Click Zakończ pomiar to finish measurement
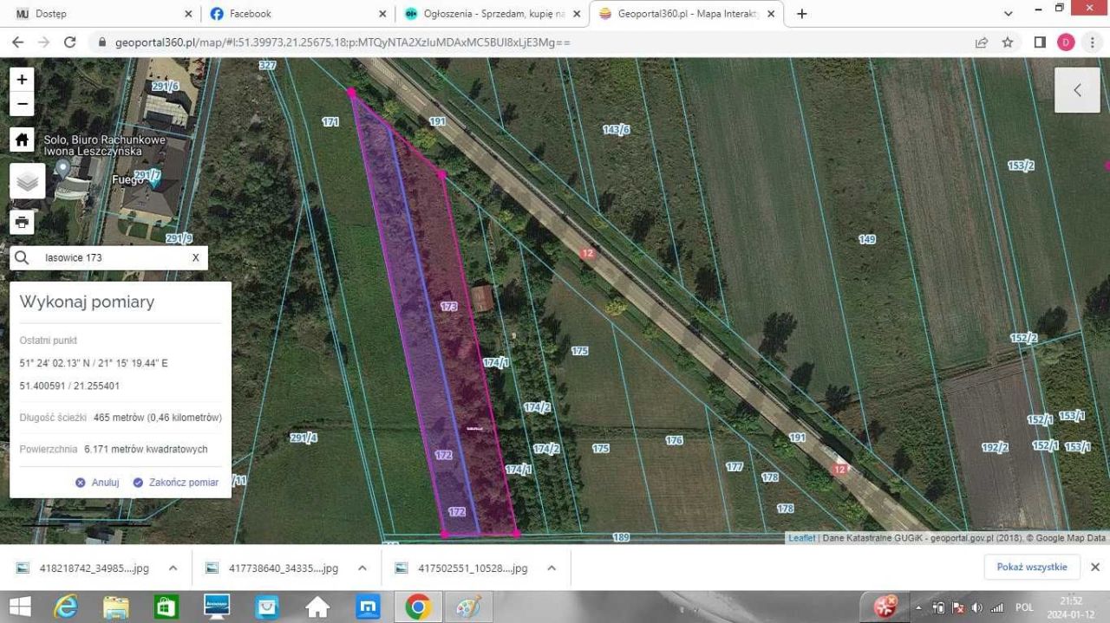This screenshot has width=1110, height=623. click(x=175, y=483)
